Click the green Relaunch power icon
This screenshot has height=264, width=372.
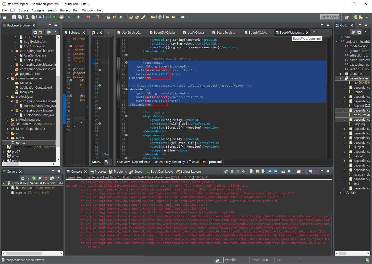[54, 17]
